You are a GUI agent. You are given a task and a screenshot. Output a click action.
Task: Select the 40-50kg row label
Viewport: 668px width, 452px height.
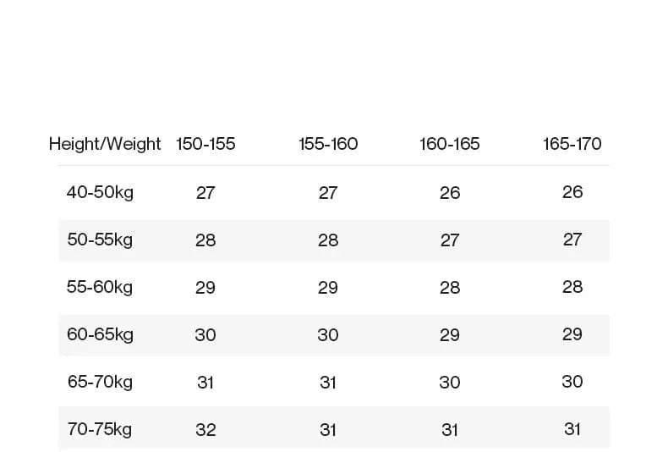pyautogui.click(x=100, y=192)
